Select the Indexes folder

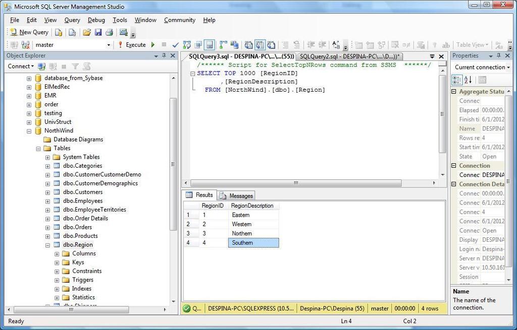82,289
